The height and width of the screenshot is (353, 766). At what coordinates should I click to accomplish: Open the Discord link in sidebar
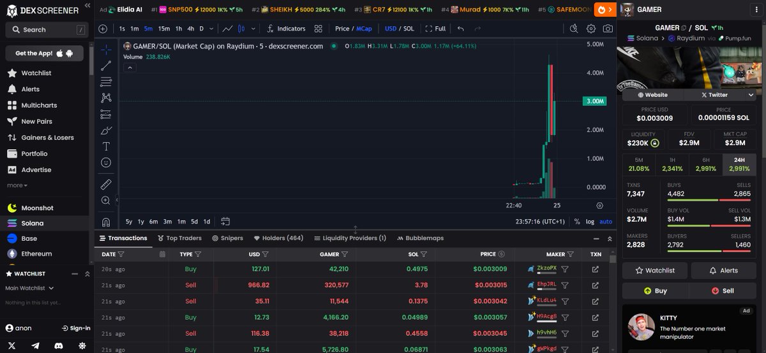pos(59,345)
